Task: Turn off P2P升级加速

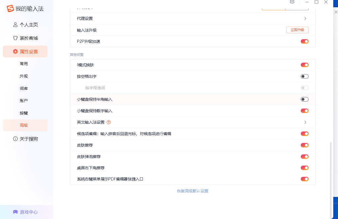Action: [x=304, y=41]
